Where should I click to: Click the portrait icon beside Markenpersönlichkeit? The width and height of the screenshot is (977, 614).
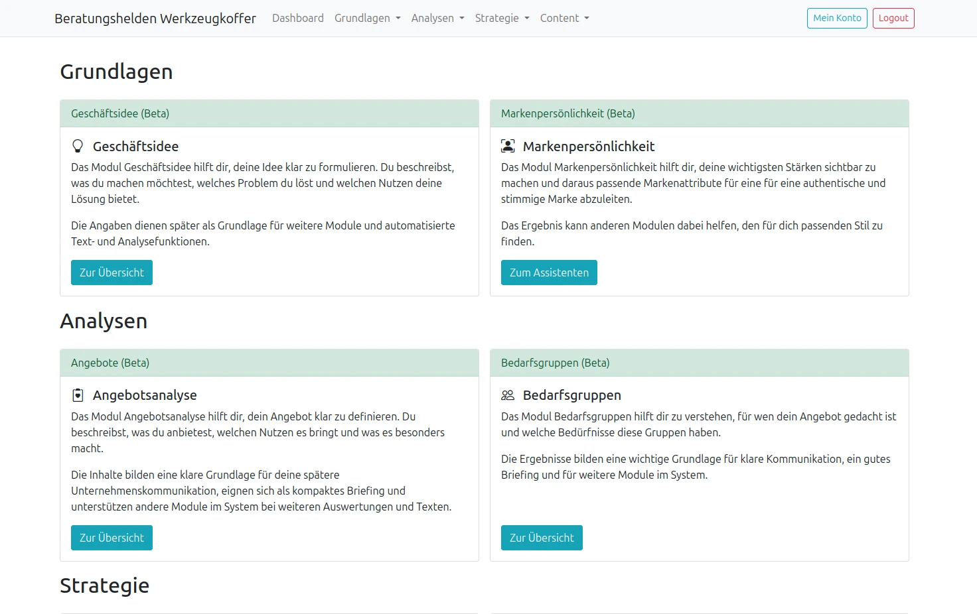coord(508,145)
